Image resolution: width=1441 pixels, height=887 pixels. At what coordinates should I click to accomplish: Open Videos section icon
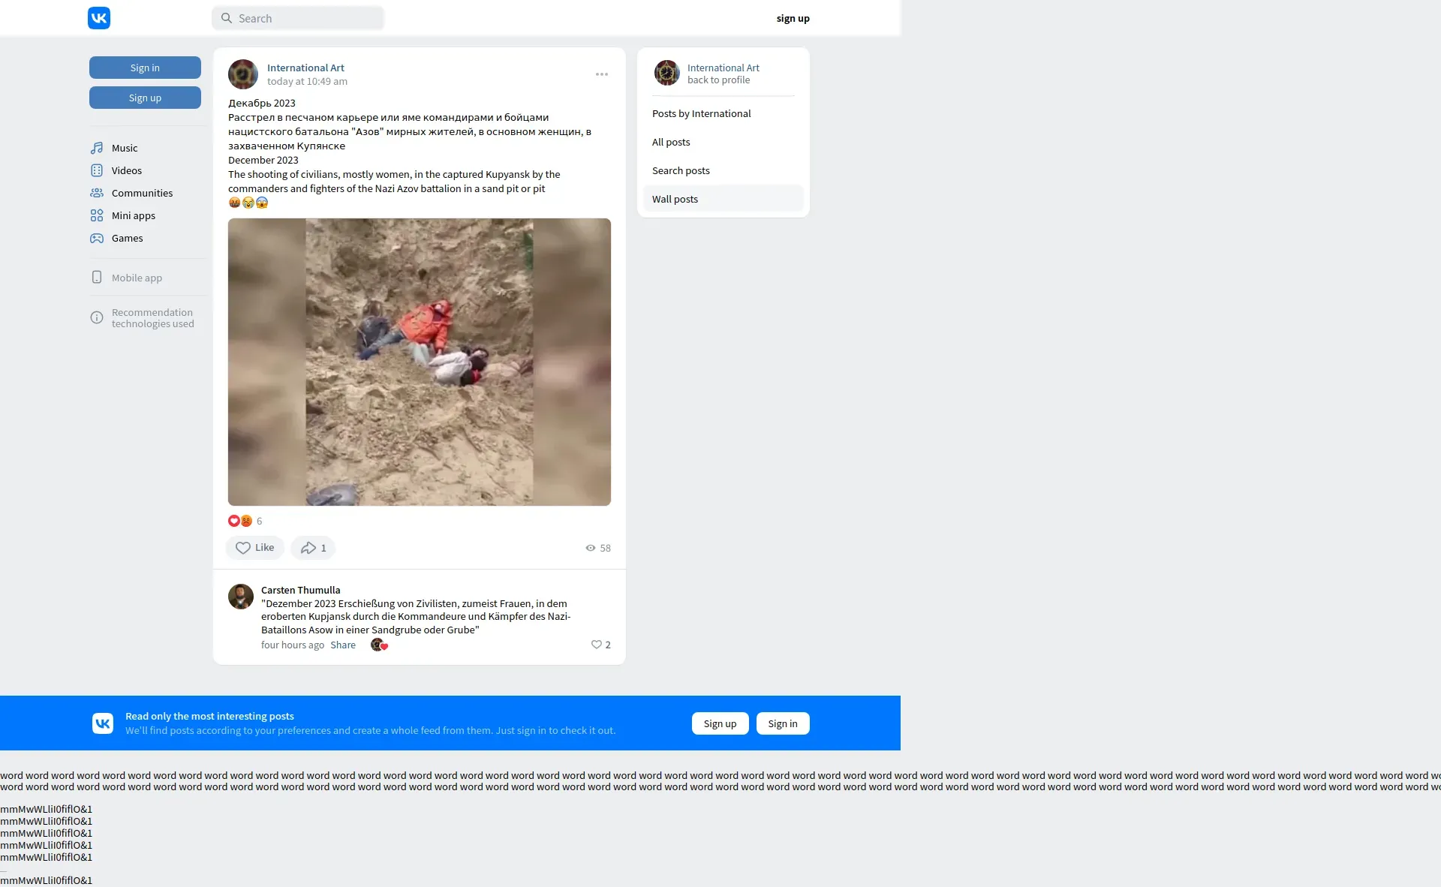pos(97,170)
